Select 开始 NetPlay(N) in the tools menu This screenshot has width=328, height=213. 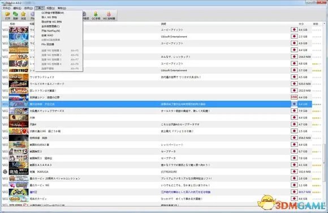59,31
